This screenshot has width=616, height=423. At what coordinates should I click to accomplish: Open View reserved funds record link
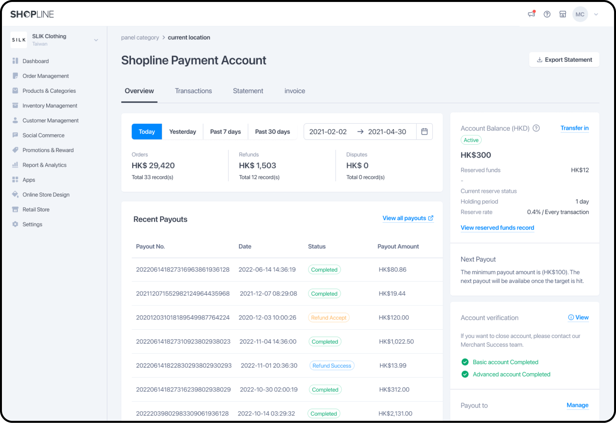click(497, 228)
